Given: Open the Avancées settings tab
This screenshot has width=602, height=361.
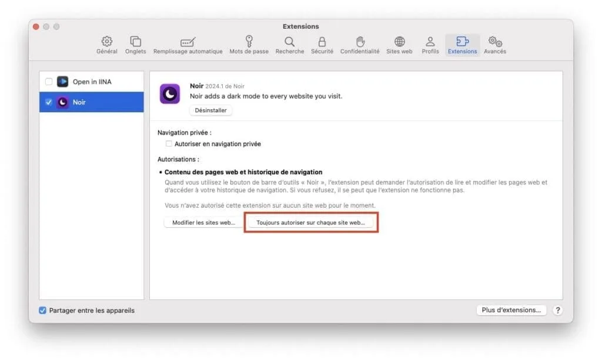Looking at the screenshot, I should coord(494,45).
